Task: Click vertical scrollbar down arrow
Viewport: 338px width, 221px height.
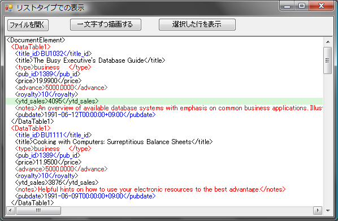Action: 328,210
